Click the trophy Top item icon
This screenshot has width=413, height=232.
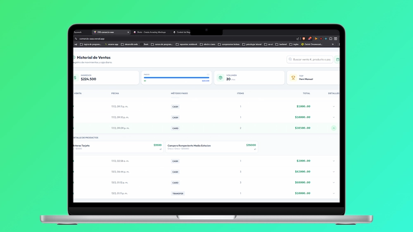click(293, 77)
